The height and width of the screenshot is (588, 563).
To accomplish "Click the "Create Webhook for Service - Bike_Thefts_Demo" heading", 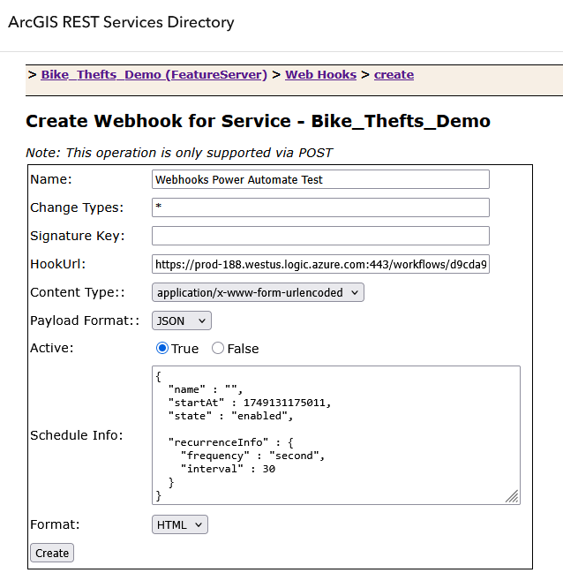I will [258, 121].
